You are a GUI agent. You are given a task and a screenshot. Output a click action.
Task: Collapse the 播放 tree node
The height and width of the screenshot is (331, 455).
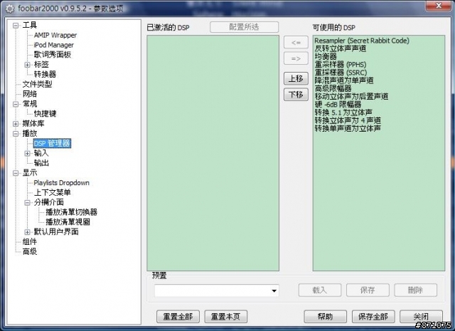(x=16, y=134)
